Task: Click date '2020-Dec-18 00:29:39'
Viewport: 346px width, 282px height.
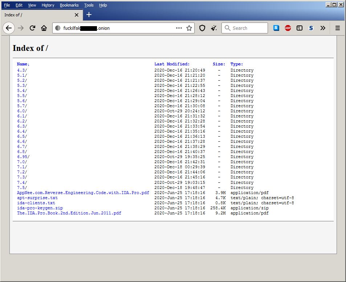Action: coord(180,167)
